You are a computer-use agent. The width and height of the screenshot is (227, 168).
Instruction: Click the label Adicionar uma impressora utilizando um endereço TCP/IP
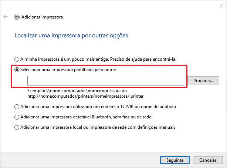click(98, 107)
